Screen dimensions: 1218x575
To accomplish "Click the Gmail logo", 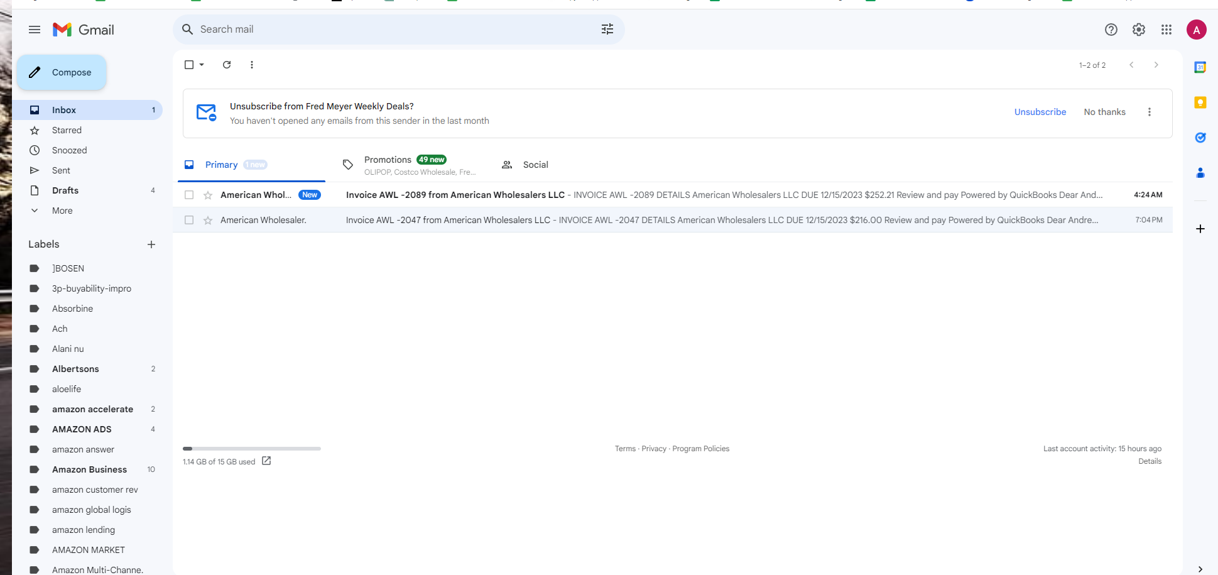I will click(84, 30).
